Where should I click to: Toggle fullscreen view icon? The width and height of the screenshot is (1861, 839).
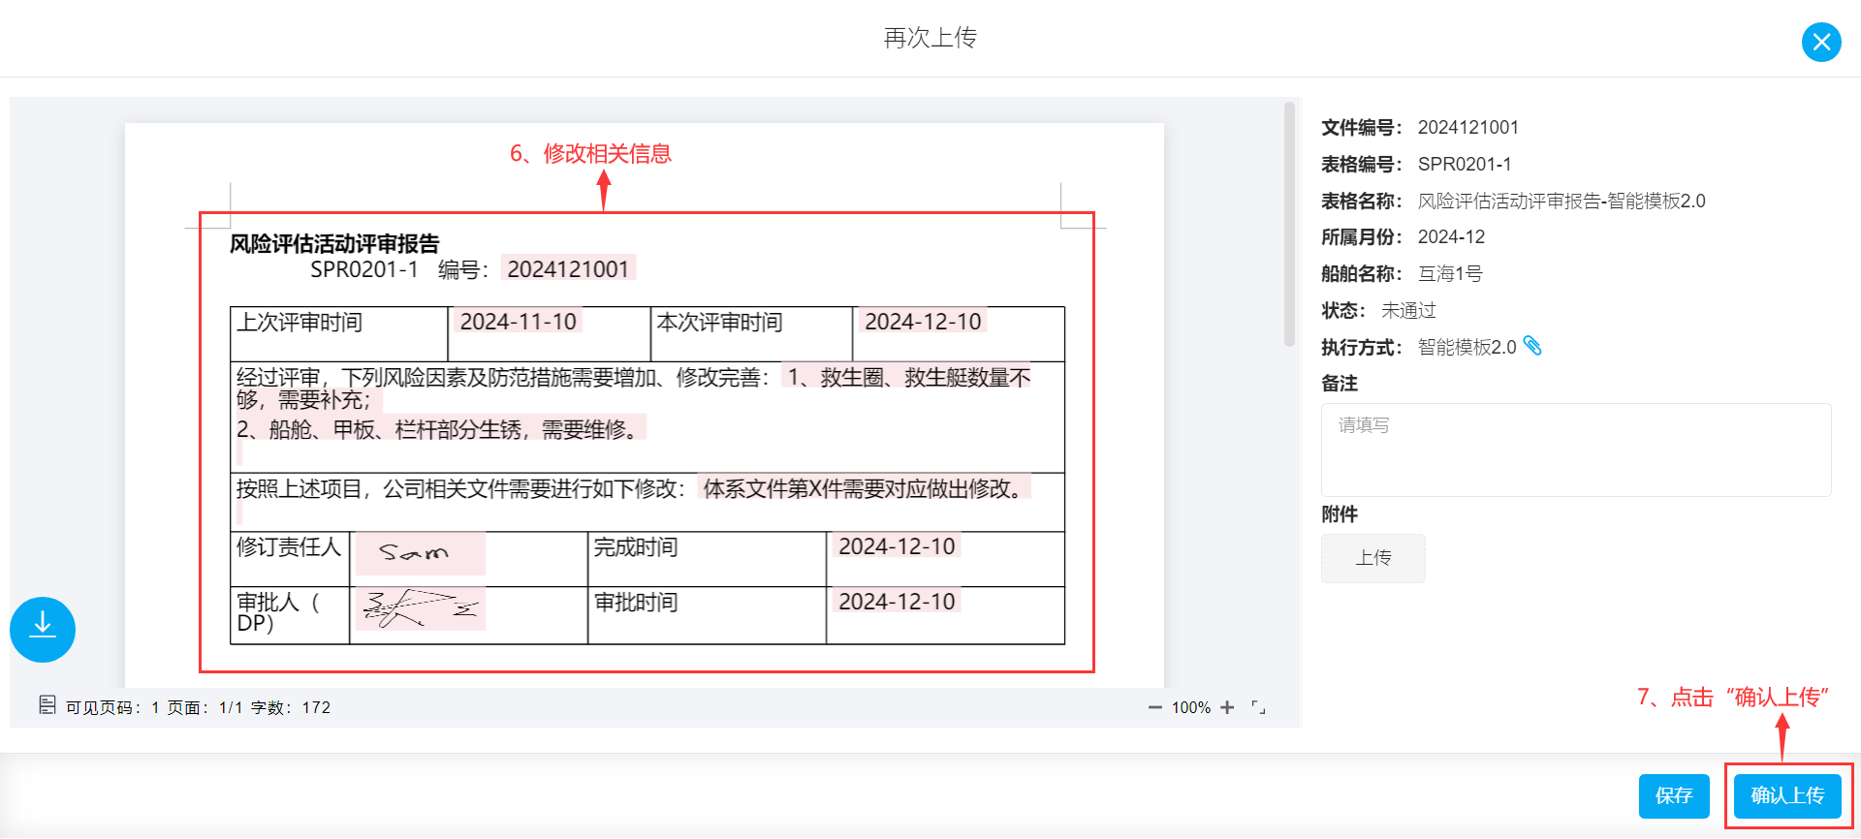(1258, 707)
